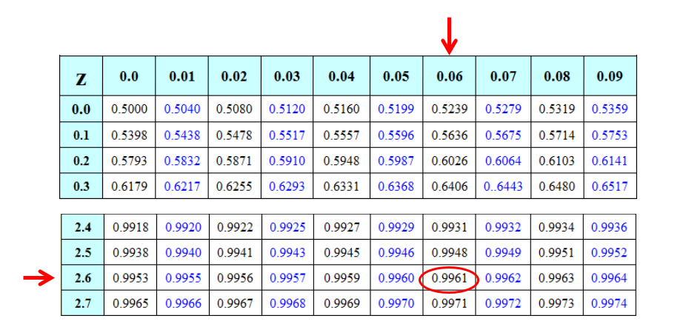Select the value 0.5199

point(396,109)
